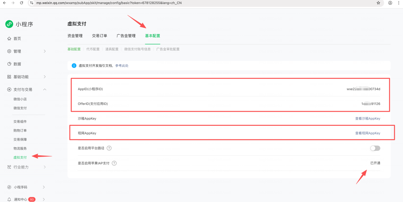Click the OfferID value ending in 91126

tap(371, 104)
